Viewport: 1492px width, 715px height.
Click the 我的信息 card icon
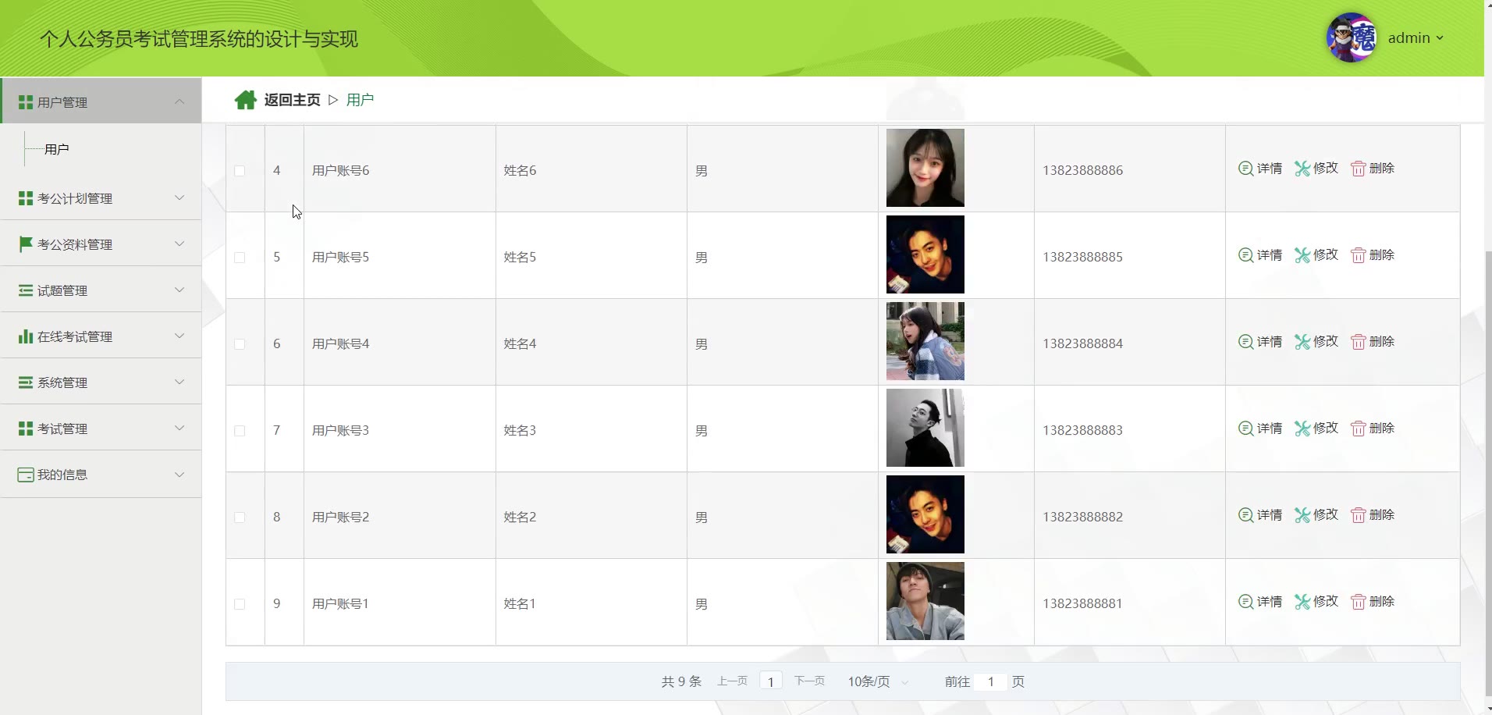[x=26, y=475]
